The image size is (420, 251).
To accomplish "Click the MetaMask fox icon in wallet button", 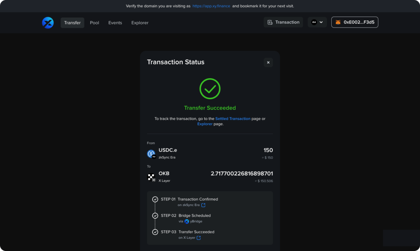I will pyautogui.click(x=337, y=22).
